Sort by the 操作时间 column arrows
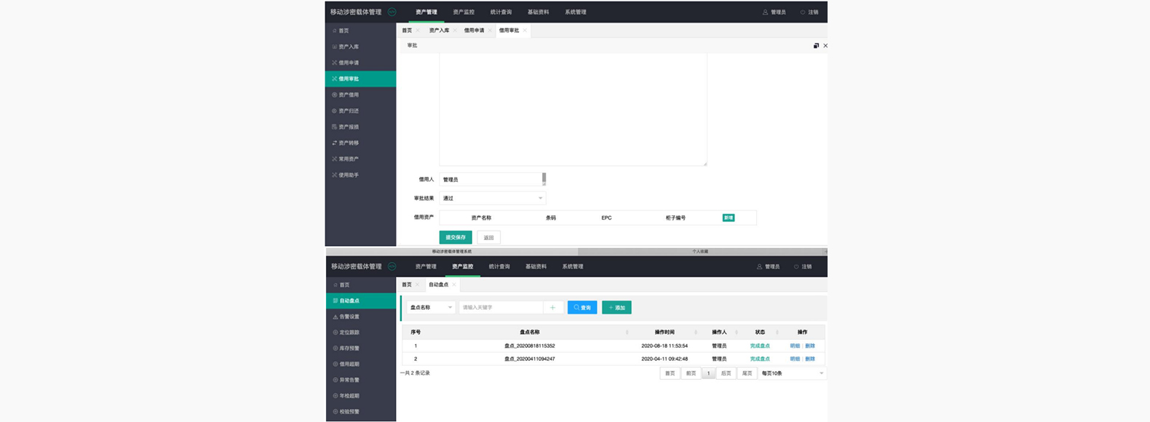This screenshot has height=422, width=1150. [697, 333]
